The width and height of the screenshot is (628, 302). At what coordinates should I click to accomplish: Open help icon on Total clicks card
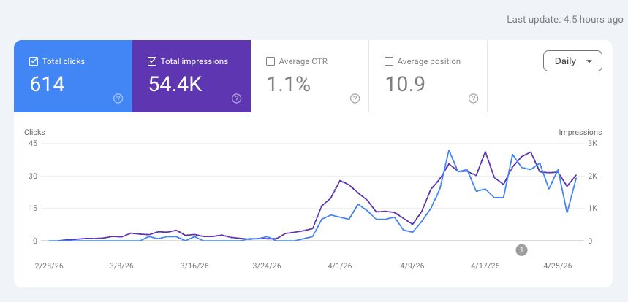click(118, 98)
